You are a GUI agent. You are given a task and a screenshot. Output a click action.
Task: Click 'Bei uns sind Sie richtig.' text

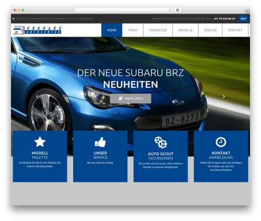pyautogui.click(x=100, y=162)
